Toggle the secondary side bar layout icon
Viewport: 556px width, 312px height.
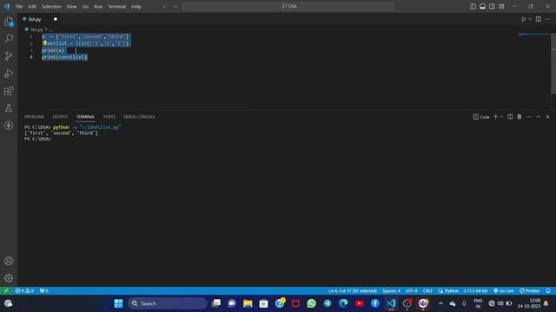pos(492,6)
